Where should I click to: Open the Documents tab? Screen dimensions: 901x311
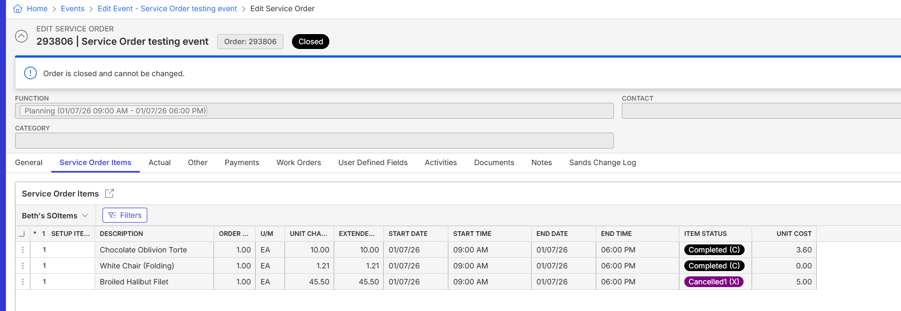(x=494, y=162)
